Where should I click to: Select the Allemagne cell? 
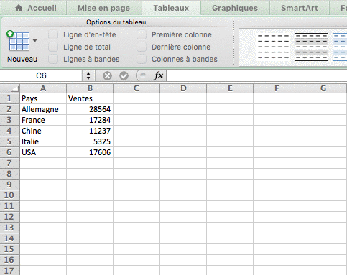(43, 109)
